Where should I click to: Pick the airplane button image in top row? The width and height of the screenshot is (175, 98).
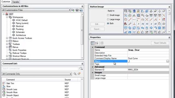[160, 11]
